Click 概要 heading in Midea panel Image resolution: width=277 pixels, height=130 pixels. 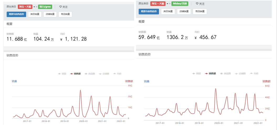click(142, 22)
